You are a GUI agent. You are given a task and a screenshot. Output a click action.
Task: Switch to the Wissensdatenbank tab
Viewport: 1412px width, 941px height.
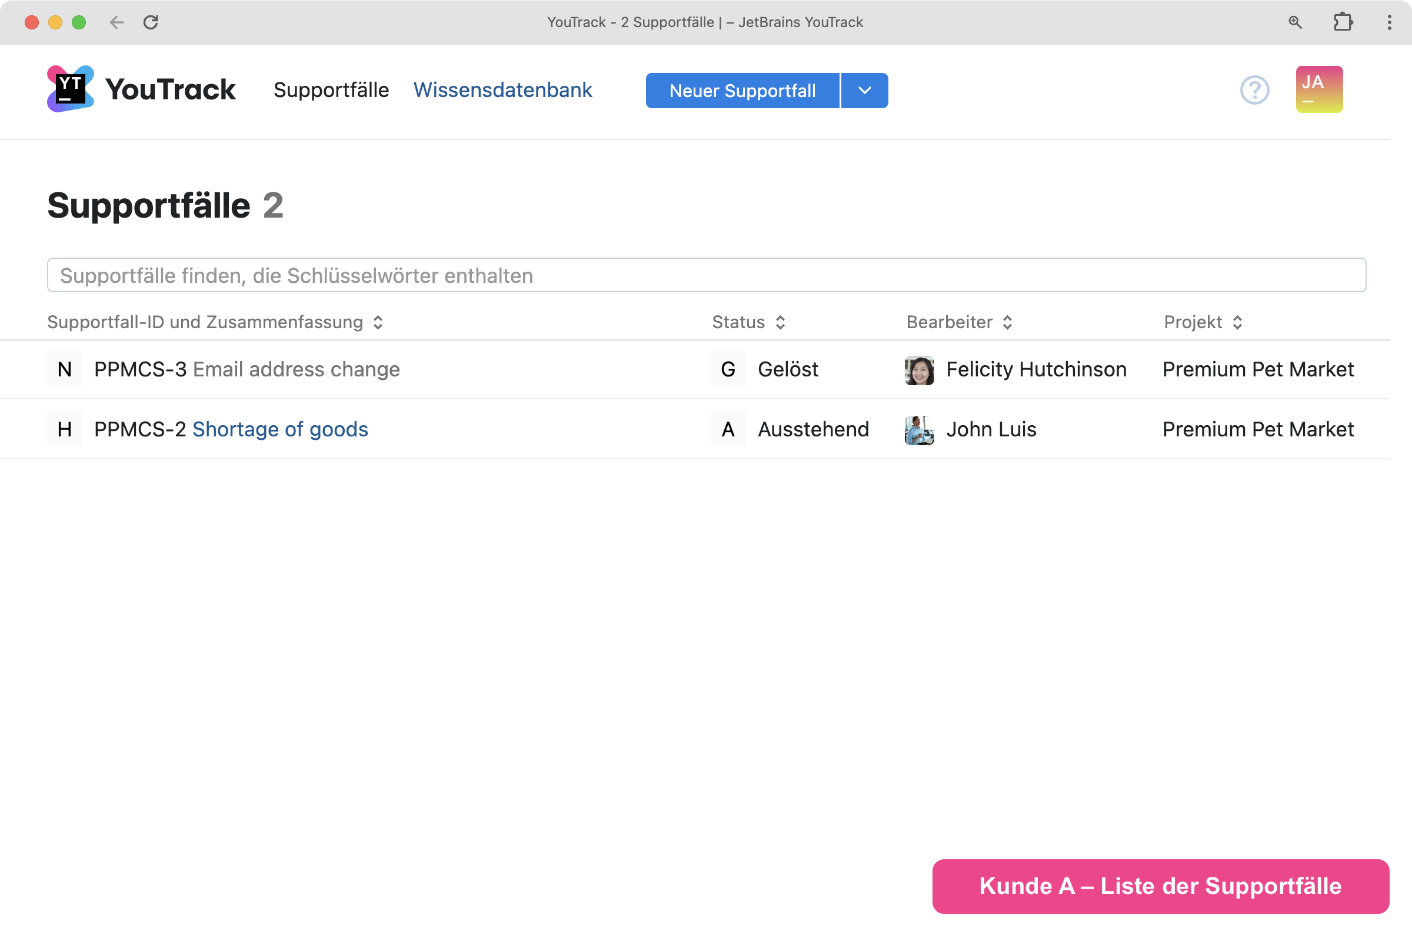coord(502,90)
